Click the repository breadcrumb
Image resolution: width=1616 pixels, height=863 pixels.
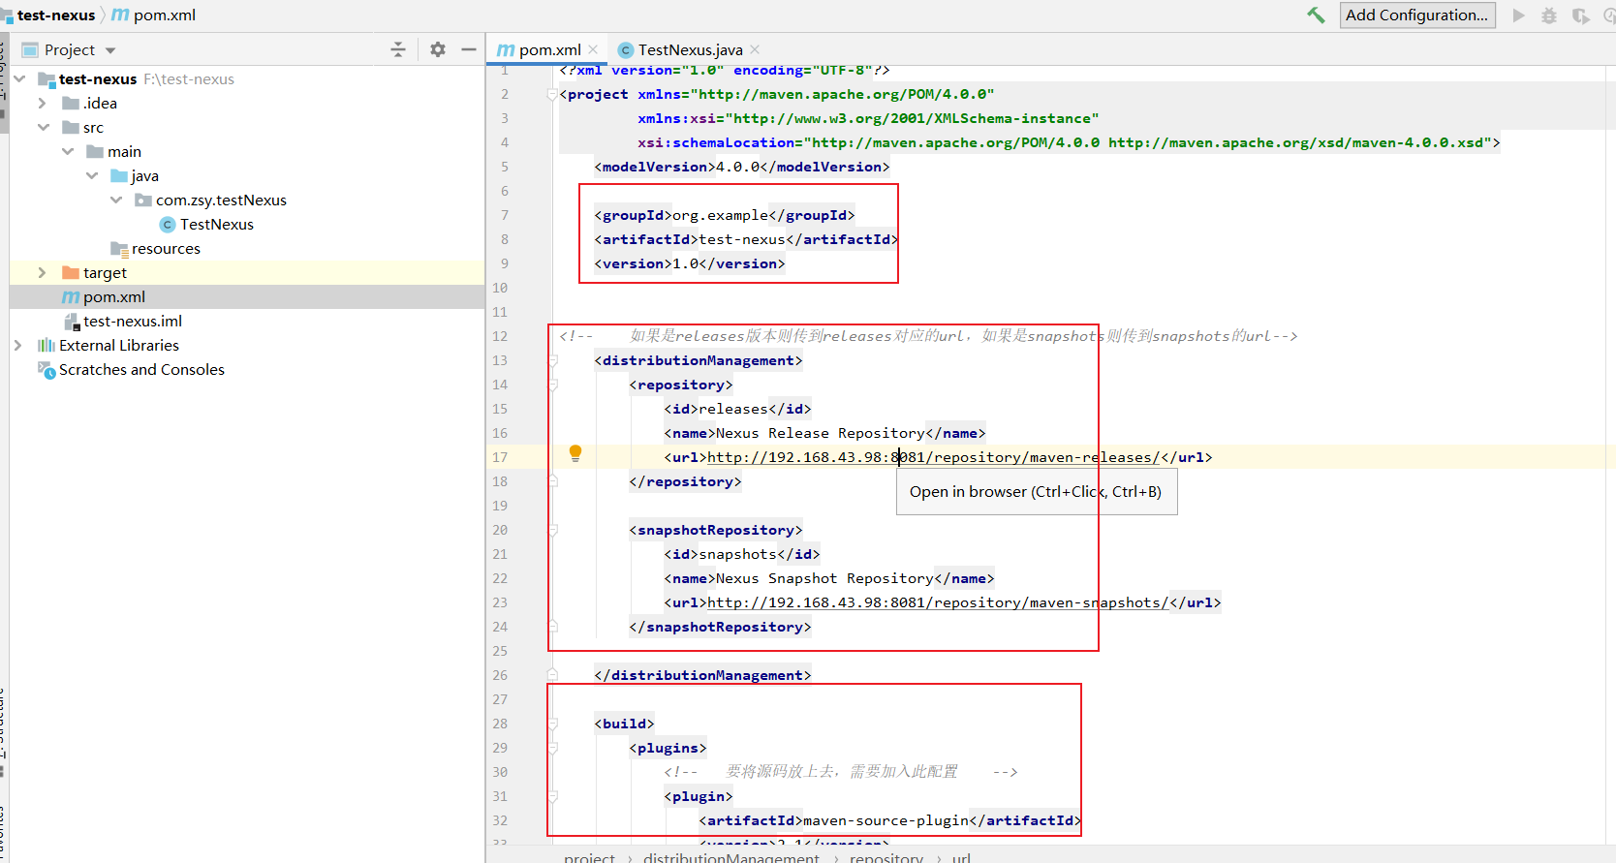coord(886,857)
